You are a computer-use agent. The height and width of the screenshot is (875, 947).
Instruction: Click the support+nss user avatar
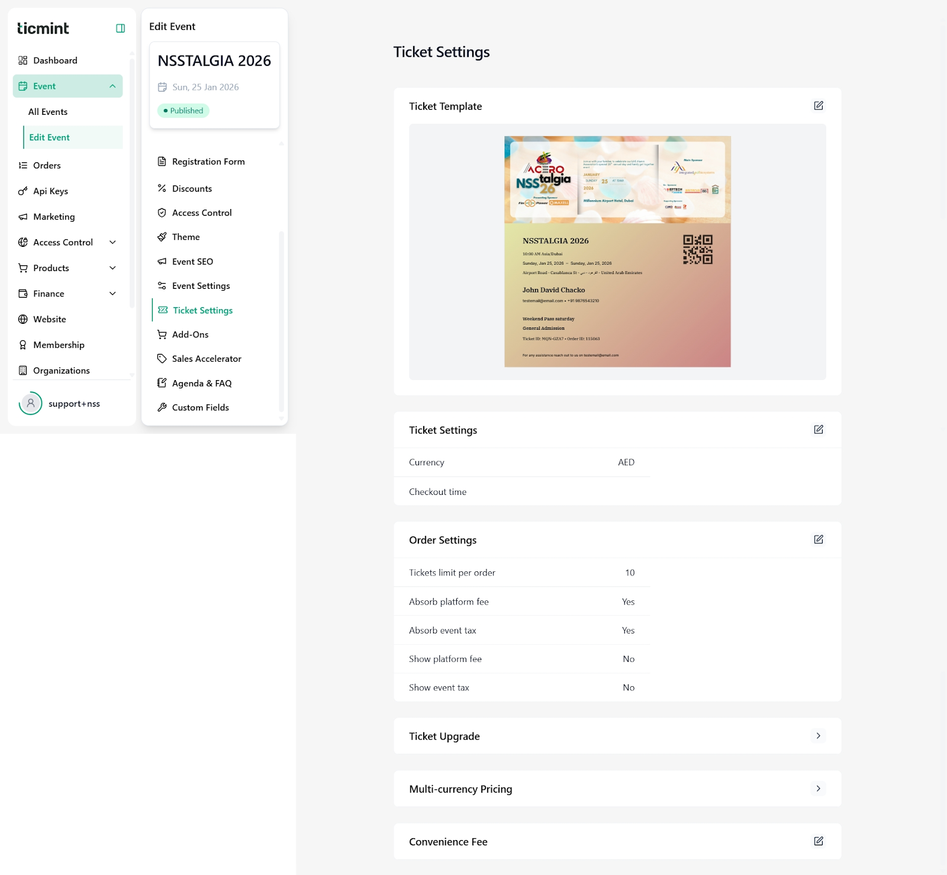[31, 403]
